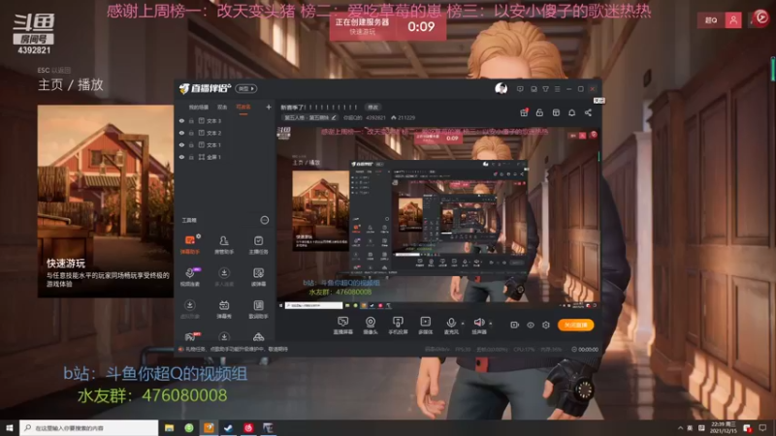Open the 主播任务 tool
Viewport: 776px width, 436px height.
click(x=258, y=244)
